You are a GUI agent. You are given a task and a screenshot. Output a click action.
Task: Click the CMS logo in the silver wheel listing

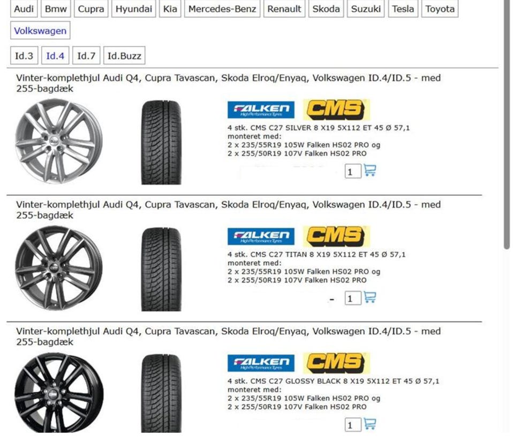click(x=336, y=110)
